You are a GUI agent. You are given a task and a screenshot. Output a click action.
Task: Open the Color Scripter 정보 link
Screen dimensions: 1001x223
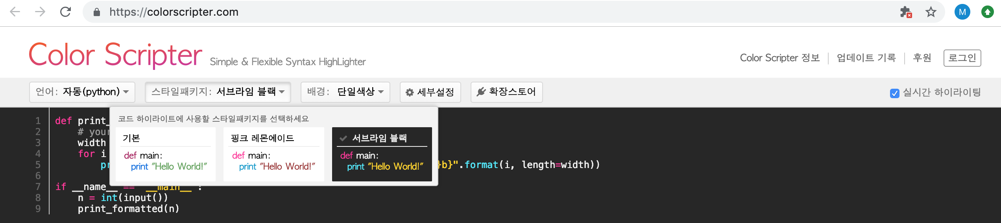pyautogui.click(x=780, y=58)
